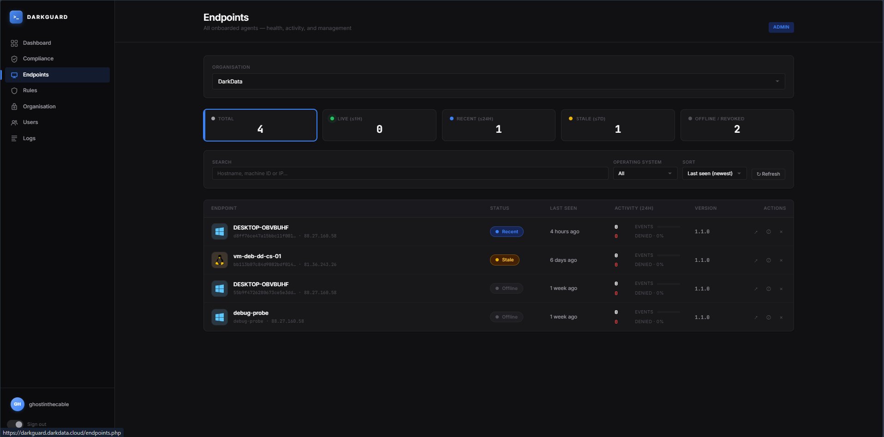Click the X delete icon for vm-deb-dd-cs-01
The width and height of the screenshot is (884, 437).
click(781, 260)
